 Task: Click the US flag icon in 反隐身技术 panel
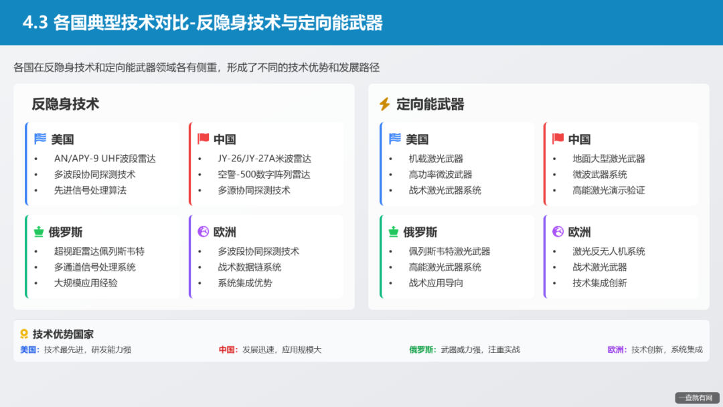pyautogui.click(x=42, y=139)
